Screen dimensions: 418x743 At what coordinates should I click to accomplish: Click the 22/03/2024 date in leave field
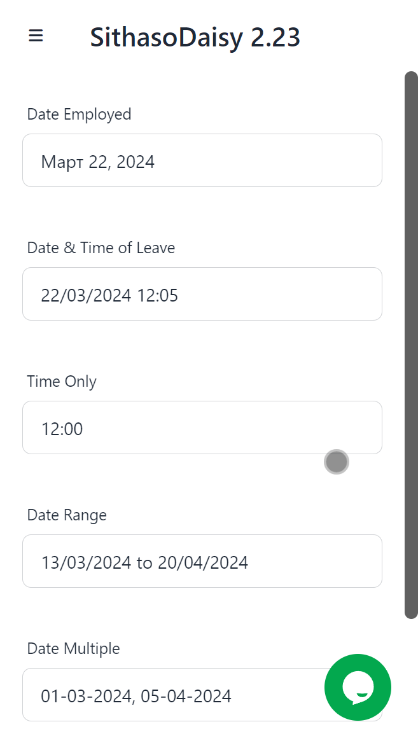click(87, 295)
